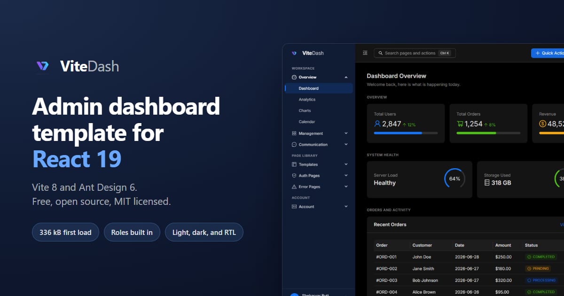Expand the Management menu chevron
The width and height of the screenshot is (564, 296).
click(346, 133)
